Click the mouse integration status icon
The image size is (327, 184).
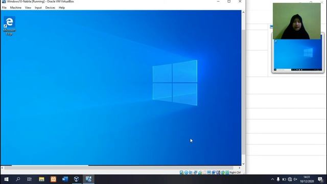click(x=223, y=173)
